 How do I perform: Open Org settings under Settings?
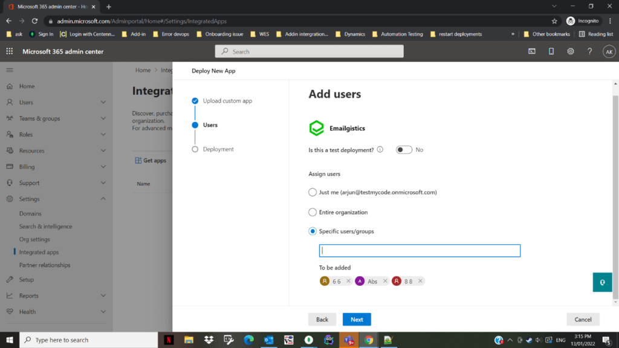point(34,239)
